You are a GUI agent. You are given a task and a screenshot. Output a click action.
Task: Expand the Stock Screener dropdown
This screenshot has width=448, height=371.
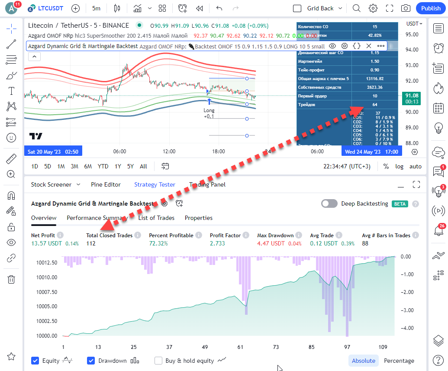point(78,185)
